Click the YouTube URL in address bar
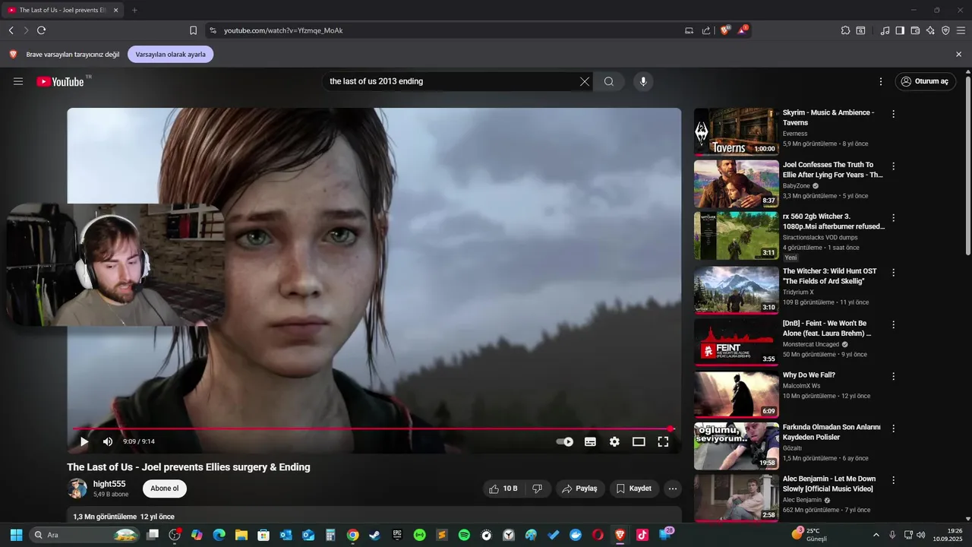 pos(283,30)
